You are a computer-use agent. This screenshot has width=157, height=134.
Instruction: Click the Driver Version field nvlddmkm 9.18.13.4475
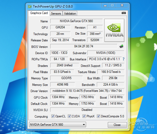tap(87, 91)
